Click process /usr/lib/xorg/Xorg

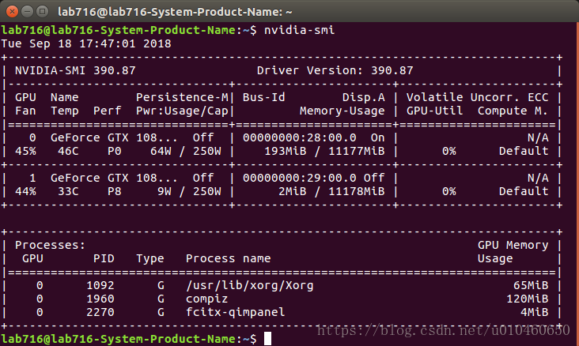[250, 285]
